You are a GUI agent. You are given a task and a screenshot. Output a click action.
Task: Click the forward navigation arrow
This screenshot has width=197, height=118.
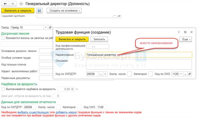12,4
